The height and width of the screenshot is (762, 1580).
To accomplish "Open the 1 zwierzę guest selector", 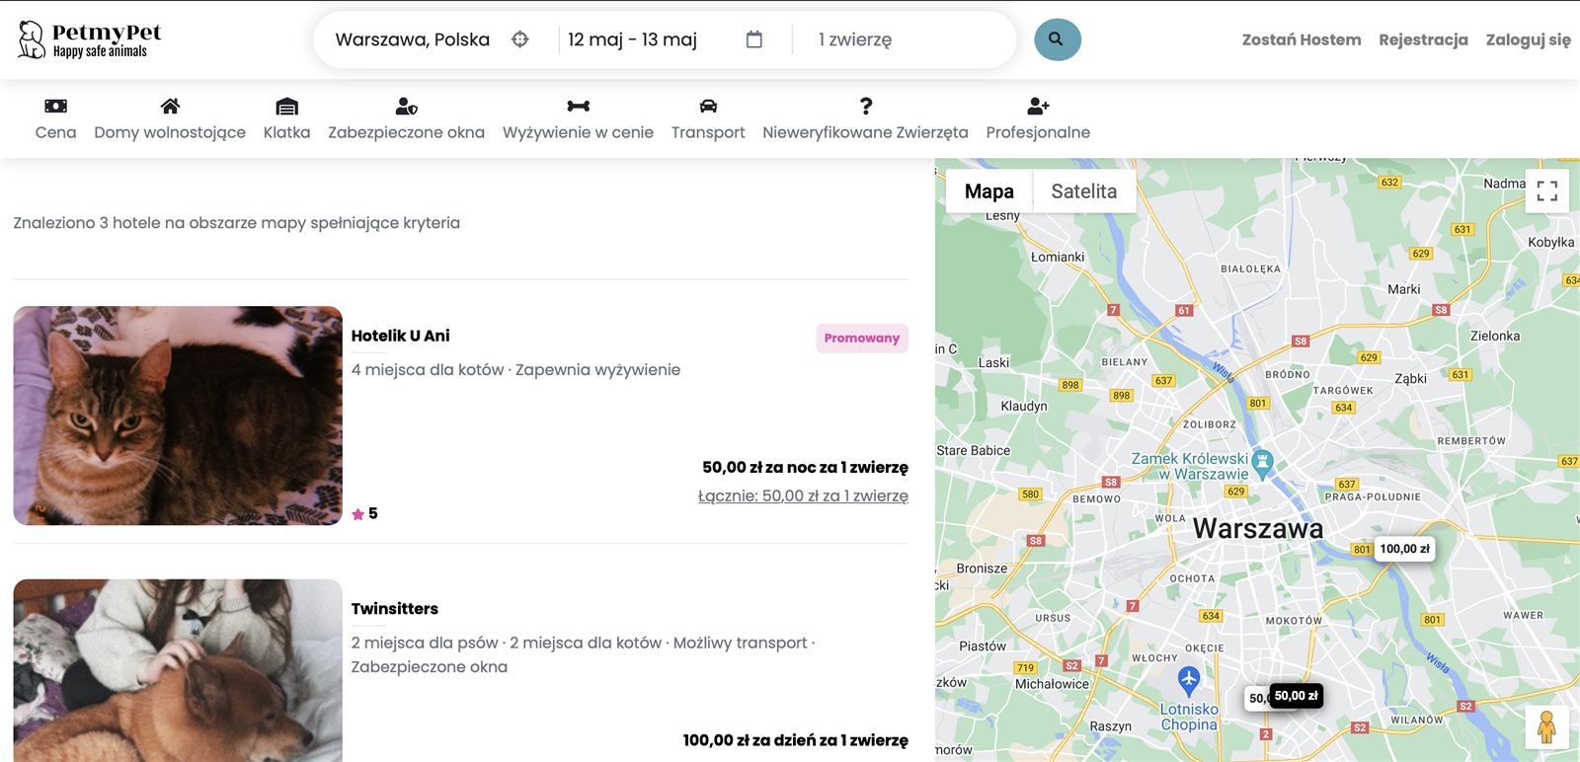I will (x=855, y=39).
